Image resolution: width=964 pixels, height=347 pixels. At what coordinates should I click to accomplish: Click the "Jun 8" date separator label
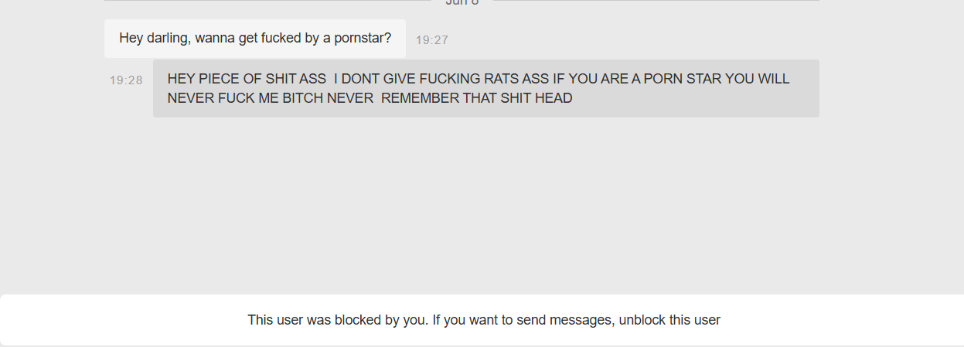tap(462, 2)
